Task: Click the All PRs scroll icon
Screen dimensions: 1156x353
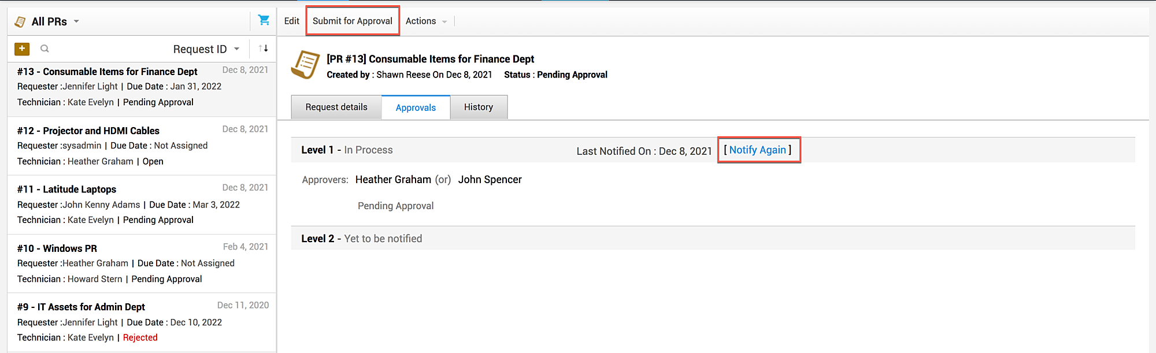Action: point(20,22)
